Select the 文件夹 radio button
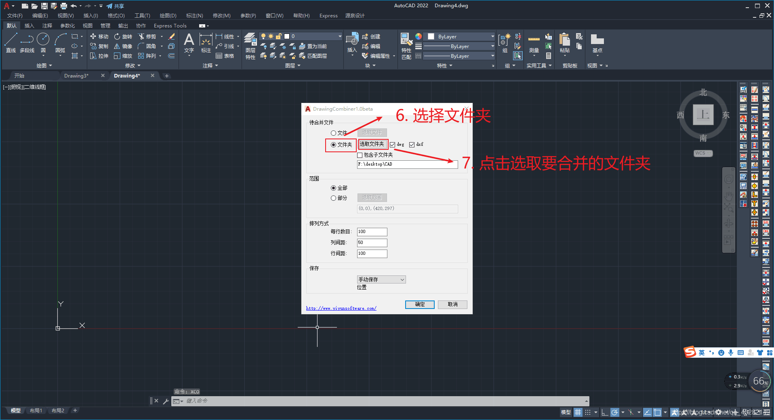This screenshot has width=774, height=420. coord(333,145)
